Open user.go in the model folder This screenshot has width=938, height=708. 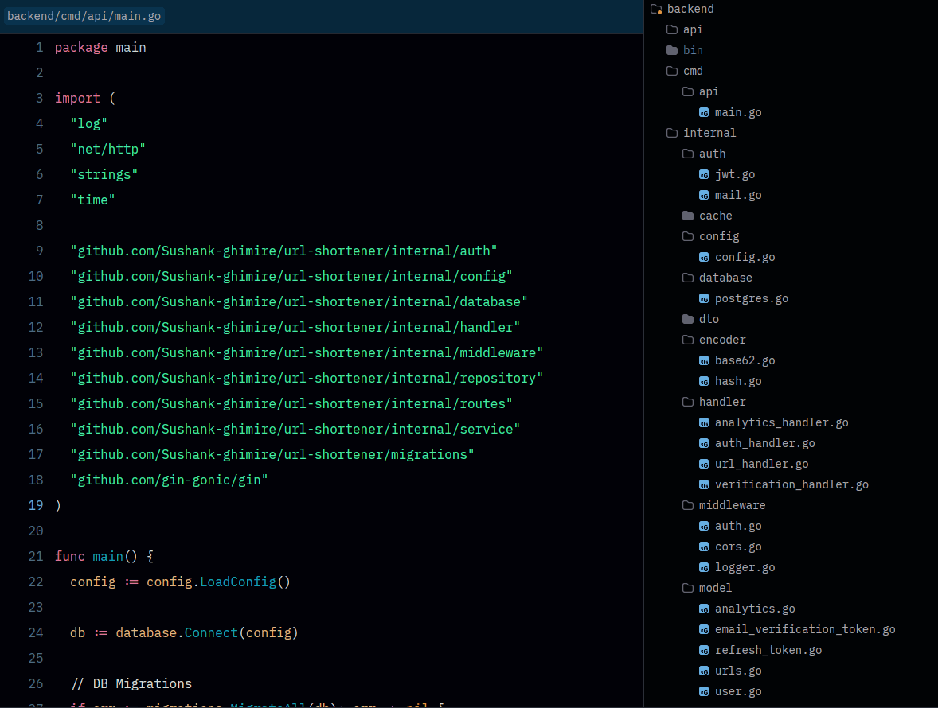[x=738, y=692]
